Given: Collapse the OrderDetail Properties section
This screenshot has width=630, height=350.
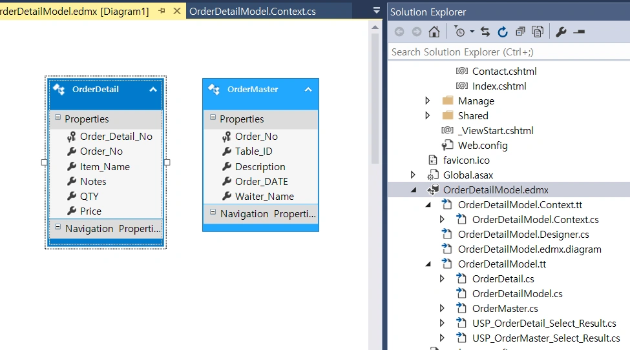Looking at the screenshot, I should pyautogui.click(x=58, y=117).
